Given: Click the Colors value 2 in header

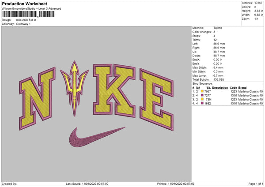Looking at the screenshot, I should coord(255,7).
